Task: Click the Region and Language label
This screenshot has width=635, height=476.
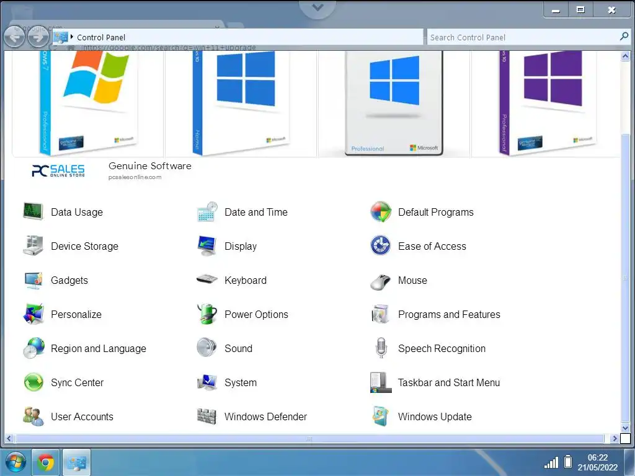Action: point(99,348)
